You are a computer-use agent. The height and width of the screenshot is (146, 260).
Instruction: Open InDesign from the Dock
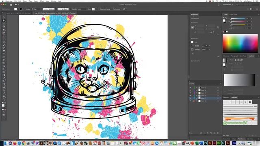pyautogui.click(x=214, y=143)
